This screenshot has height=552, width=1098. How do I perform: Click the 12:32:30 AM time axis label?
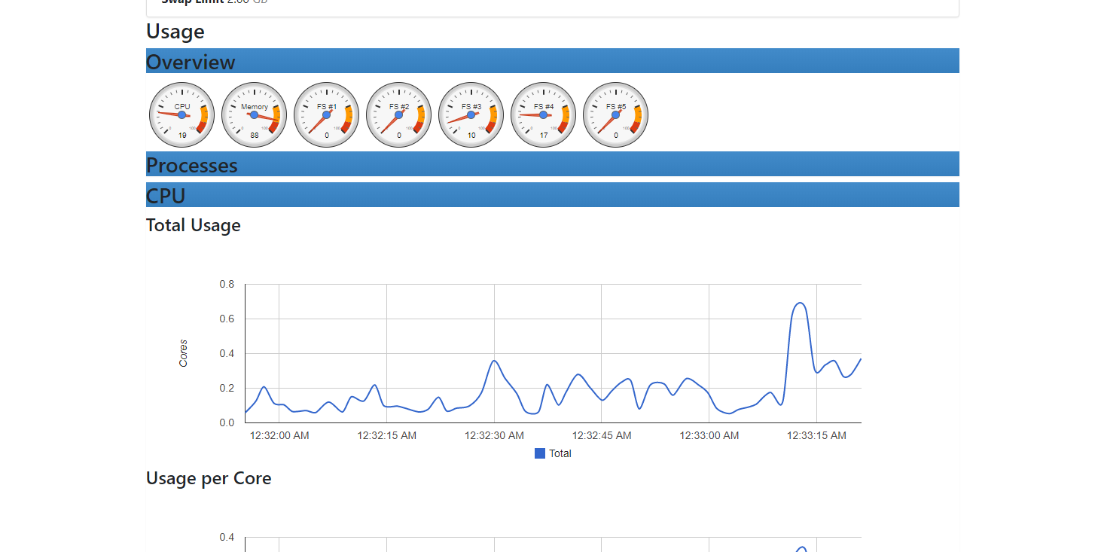[494, 435]
